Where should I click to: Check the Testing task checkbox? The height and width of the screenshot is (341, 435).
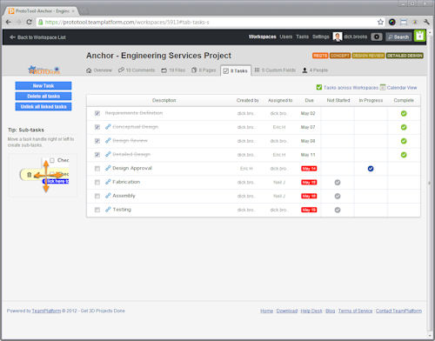point(97,210)
